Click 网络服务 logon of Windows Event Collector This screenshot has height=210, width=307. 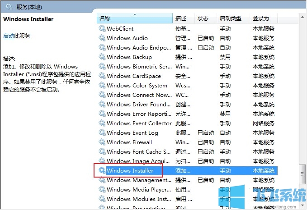[263, 123]
